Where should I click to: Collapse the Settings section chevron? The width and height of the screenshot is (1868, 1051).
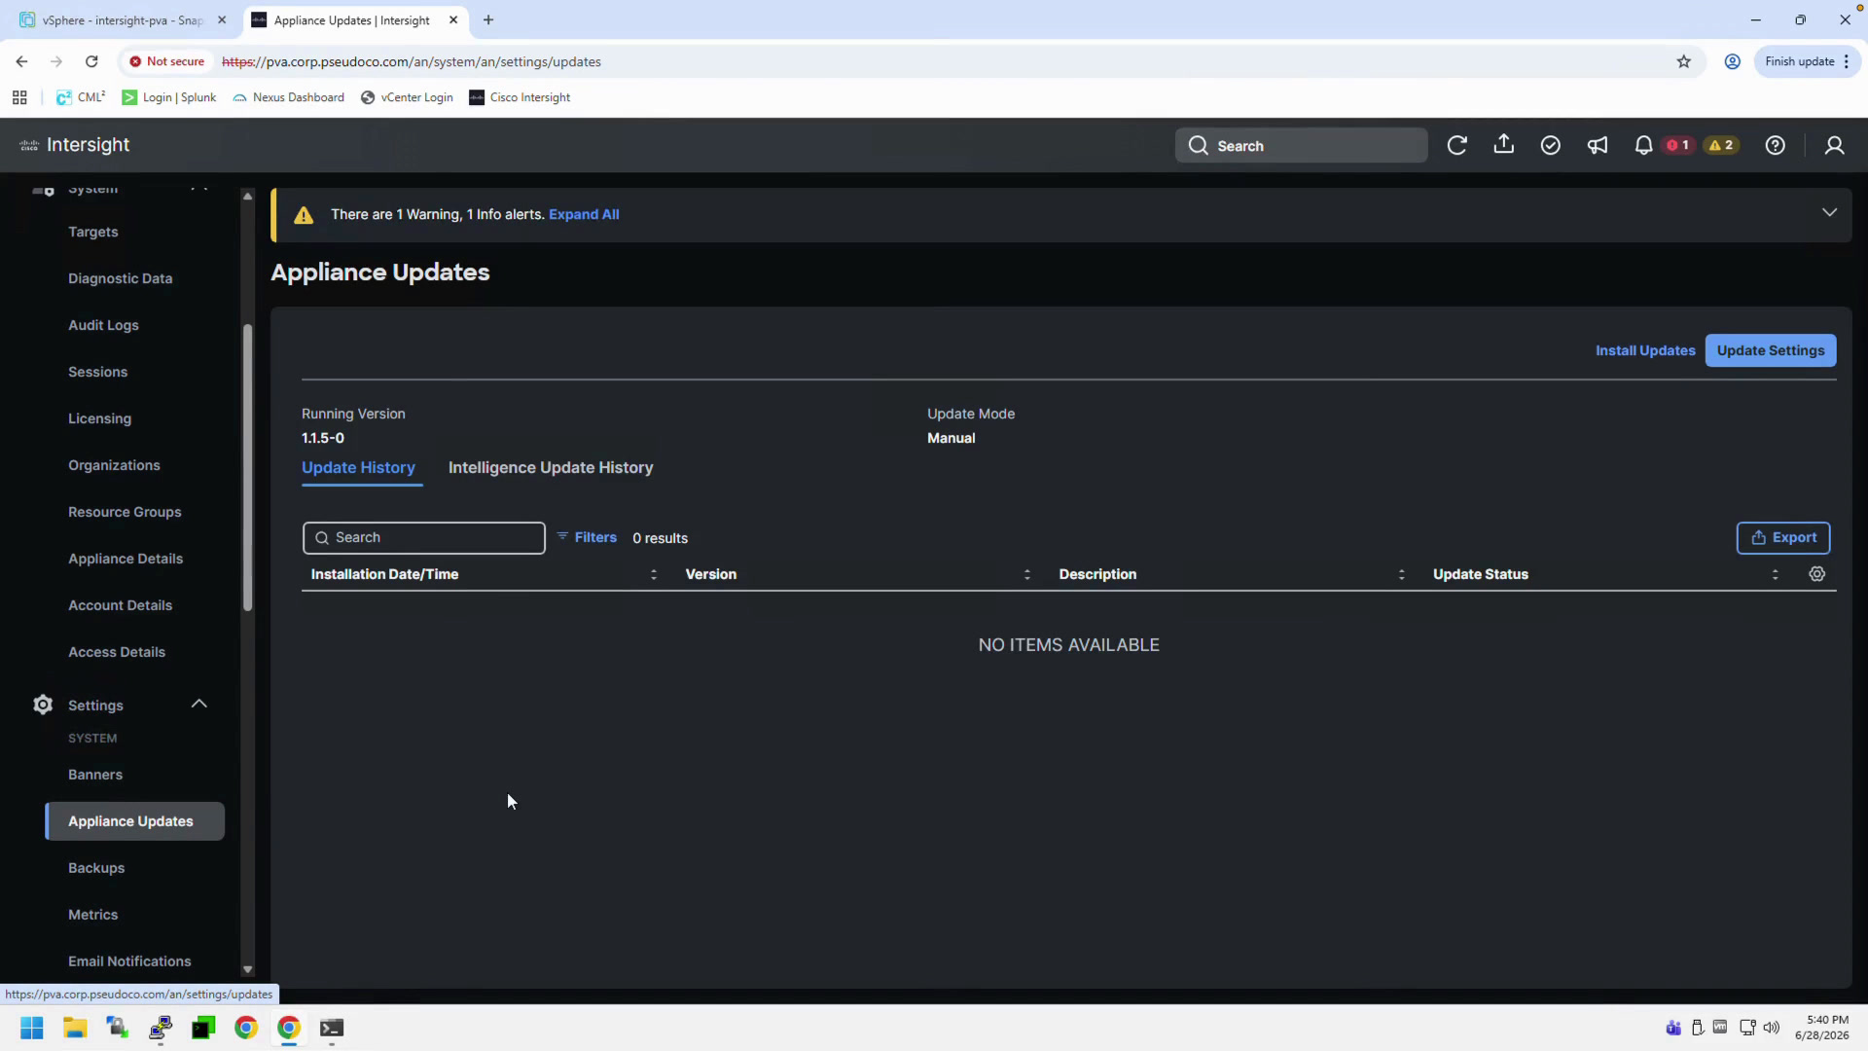[x=199, y=704]
